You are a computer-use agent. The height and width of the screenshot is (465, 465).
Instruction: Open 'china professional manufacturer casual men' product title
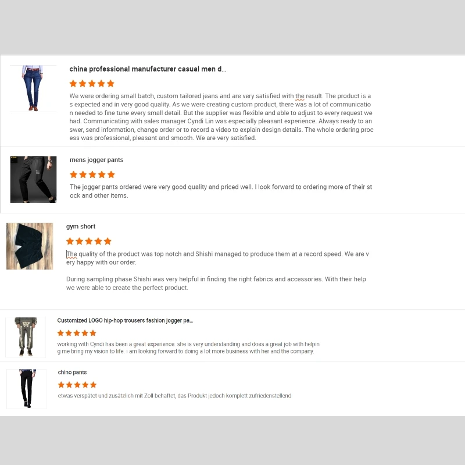click(x=148, y=69)
